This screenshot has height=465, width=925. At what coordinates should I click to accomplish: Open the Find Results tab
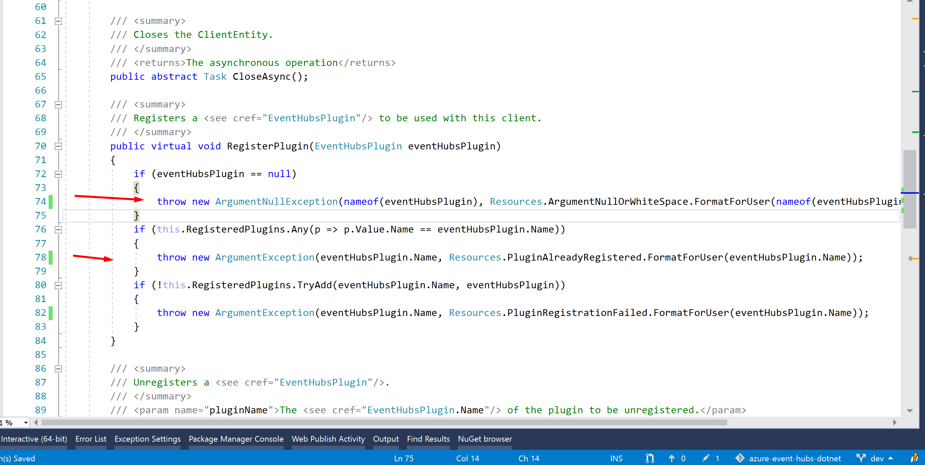(x=428, y=439)
